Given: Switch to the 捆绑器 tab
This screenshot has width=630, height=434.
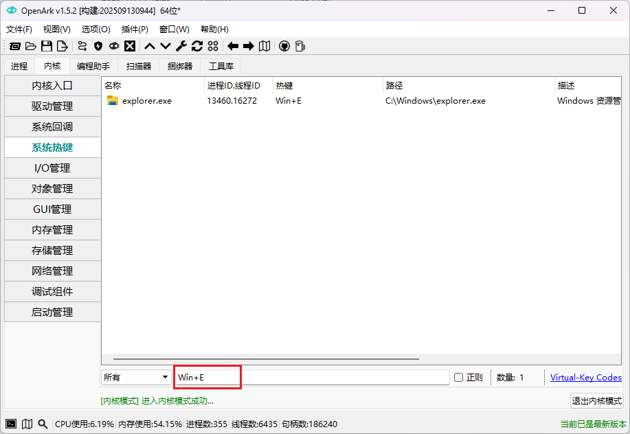Looking at the screenshot, I should point(180,66).
